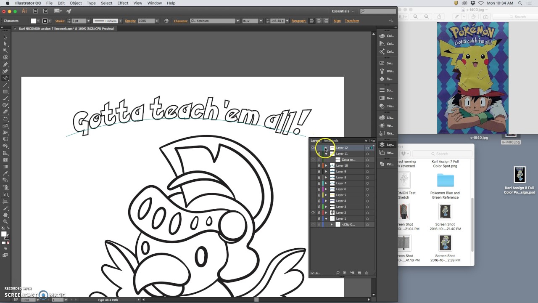The height and width of the screenshot is (303, 538).
Task: Open the Stroke panel dock icon
Action: coord(387,90)
